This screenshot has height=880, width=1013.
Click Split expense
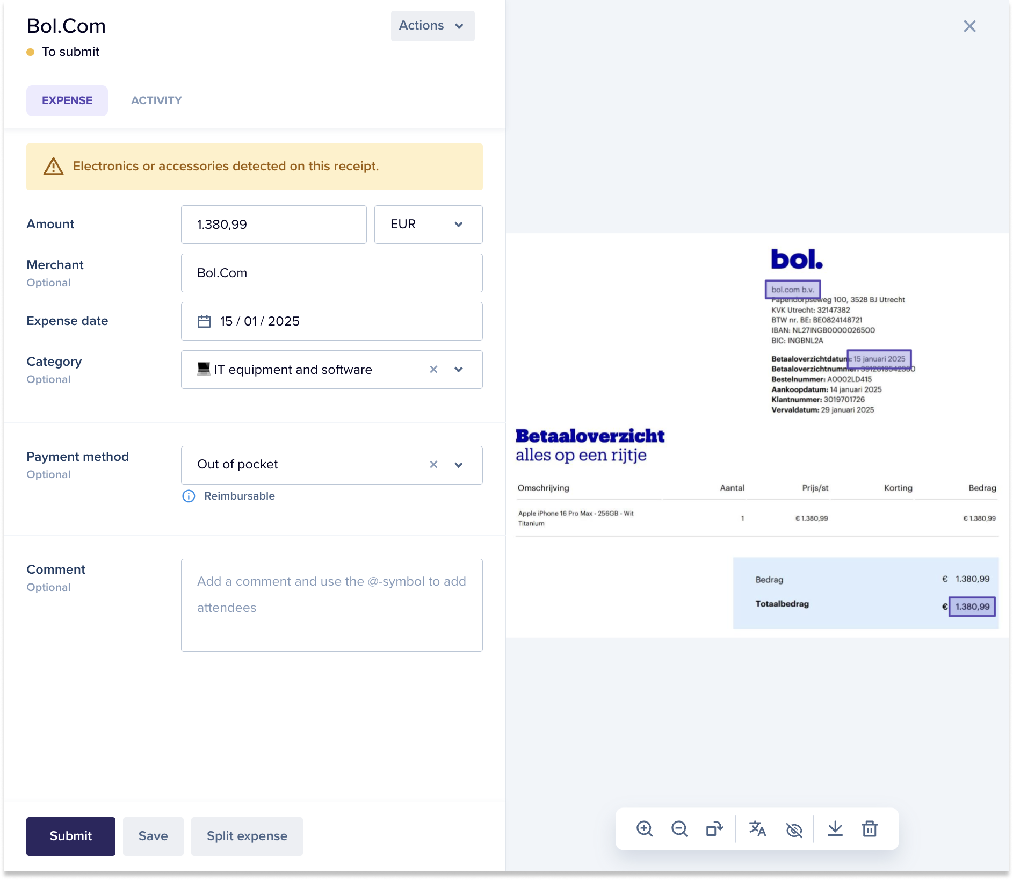(x=247, y=836)
